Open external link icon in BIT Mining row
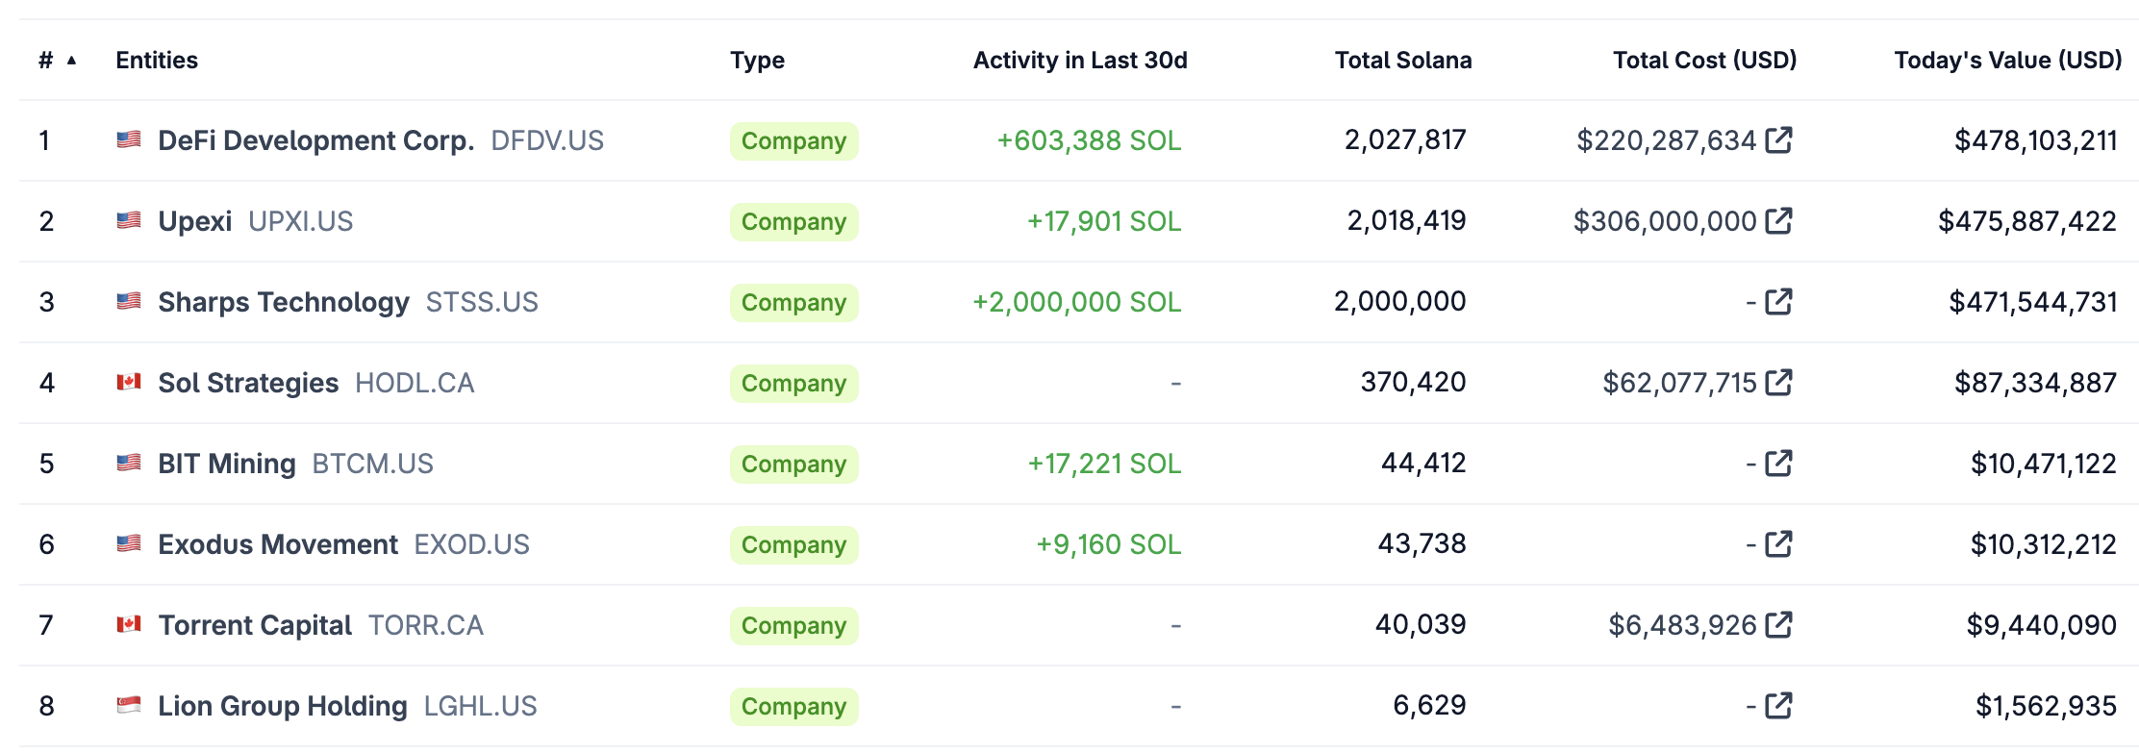Screen dimensions: 2139x754 coord(1779,464)
